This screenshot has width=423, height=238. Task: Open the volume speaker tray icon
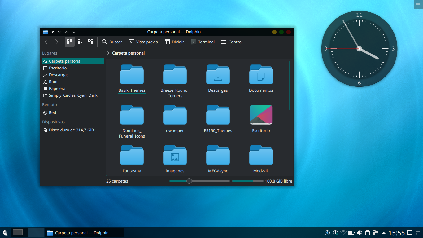pos(360,233)
